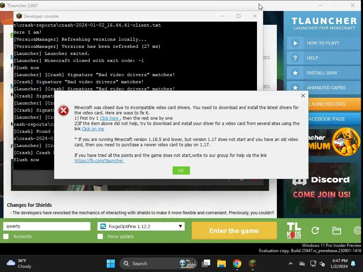Click the question mark help icon

(295, 58)
